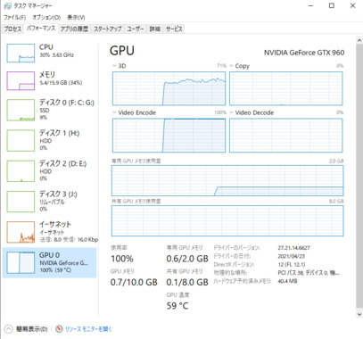Click the 共有 GPU メモリ使用量 graph
This screenshot has height=339, width=363.
tap(227, 221)
